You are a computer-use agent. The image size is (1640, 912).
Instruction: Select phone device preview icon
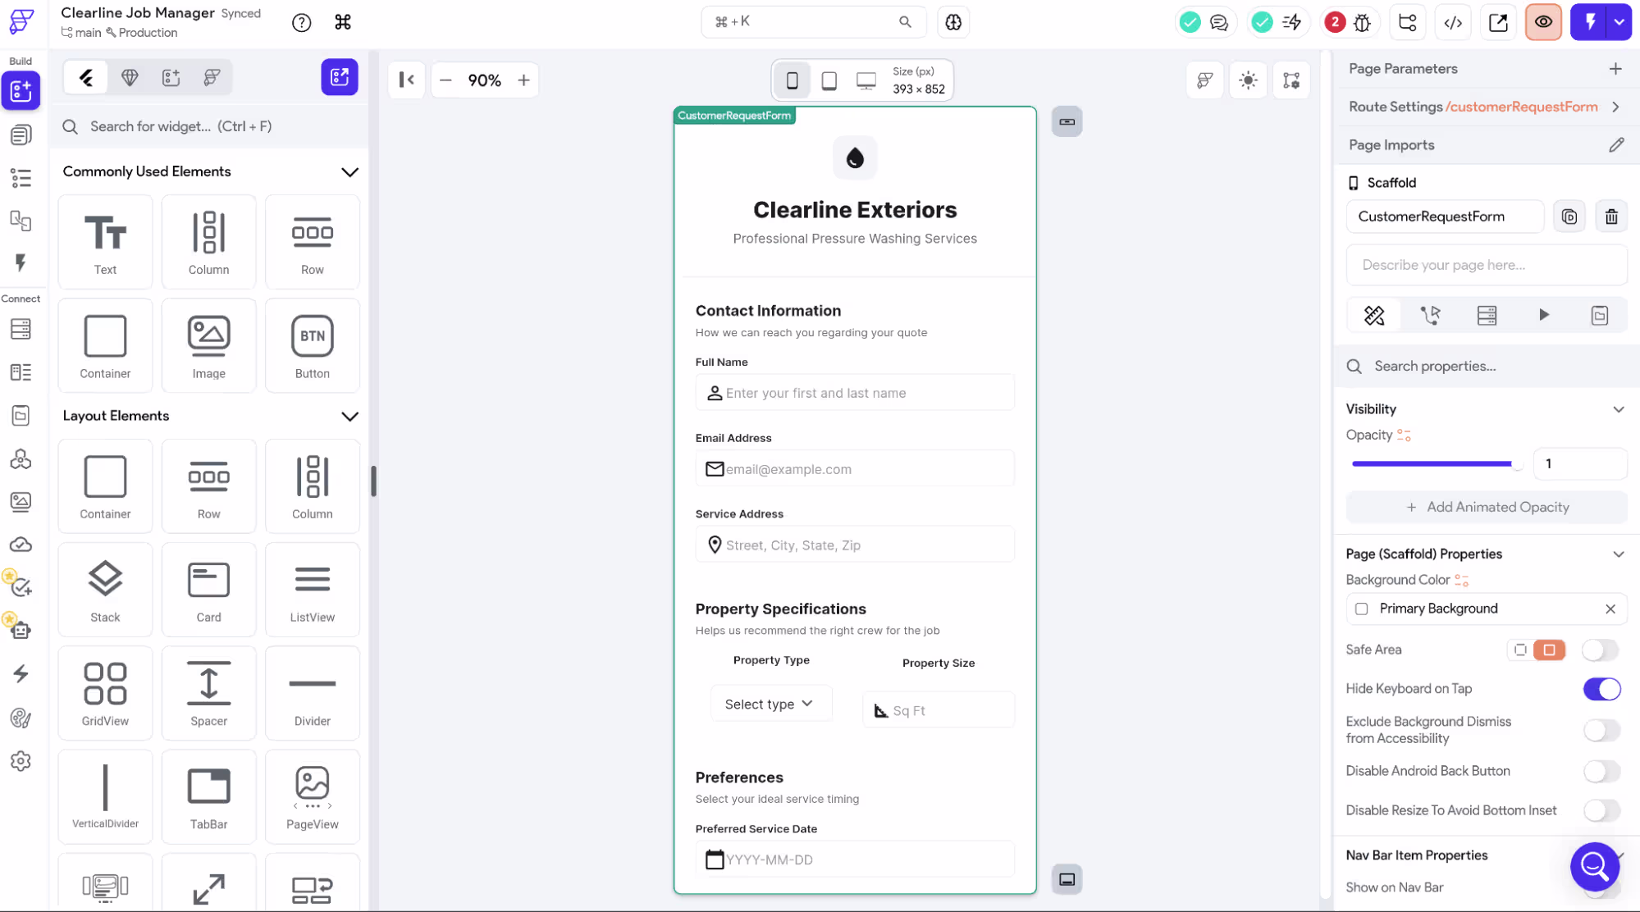click(792, 80)
